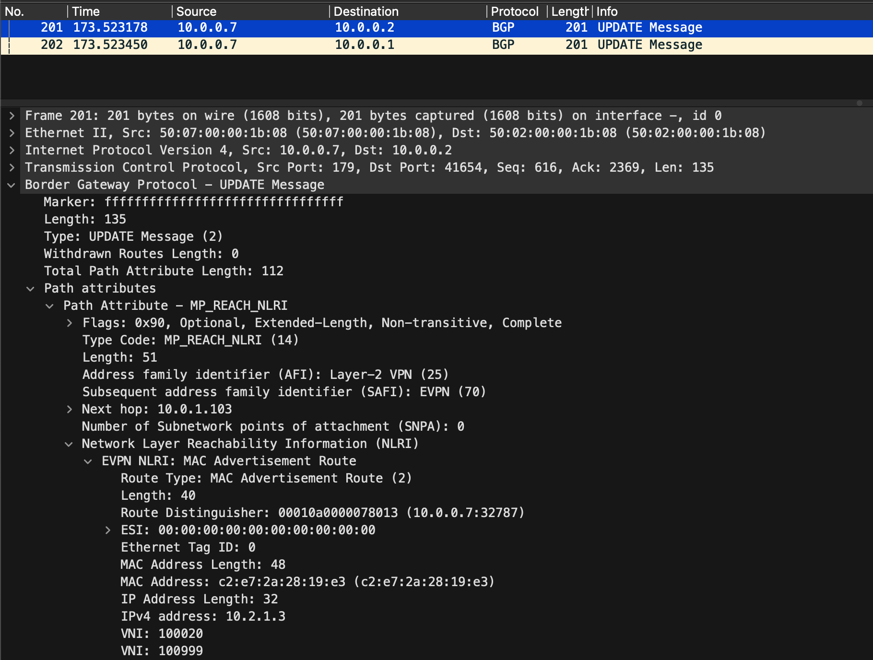Select the Type Code: MP_REACH_NLRI (14) row
873x660 pixels.
coord(190,340)
